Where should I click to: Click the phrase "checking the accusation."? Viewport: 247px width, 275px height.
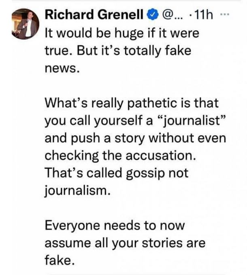[x=117, y=155]
